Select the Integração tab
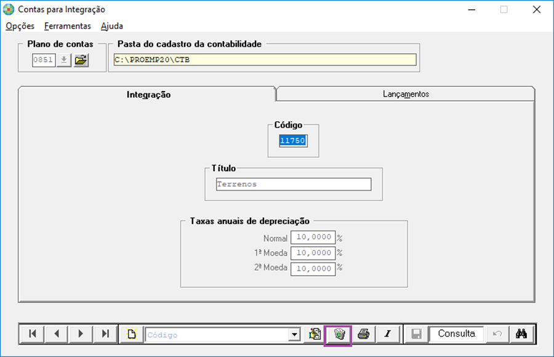The image size is (554, 357). pos(148,94)
